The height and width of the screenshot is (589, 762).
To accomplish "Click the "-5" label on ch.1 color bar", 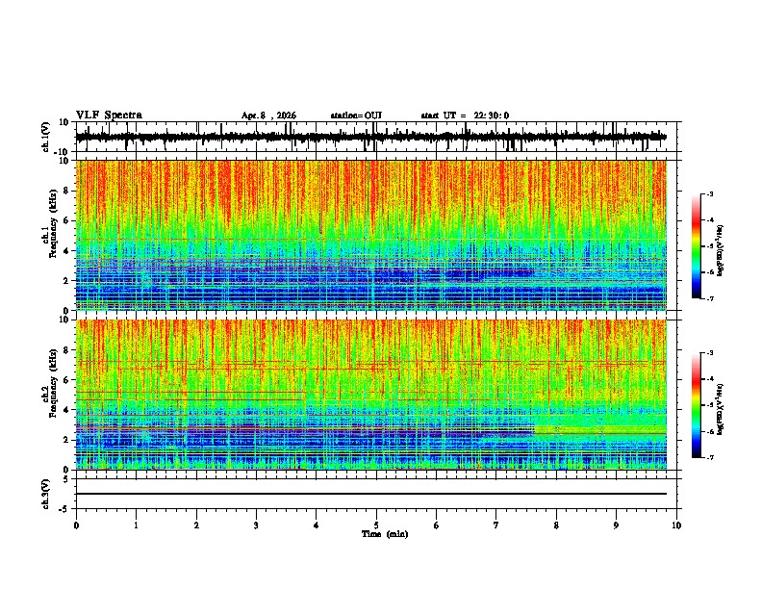I will 710,246.
